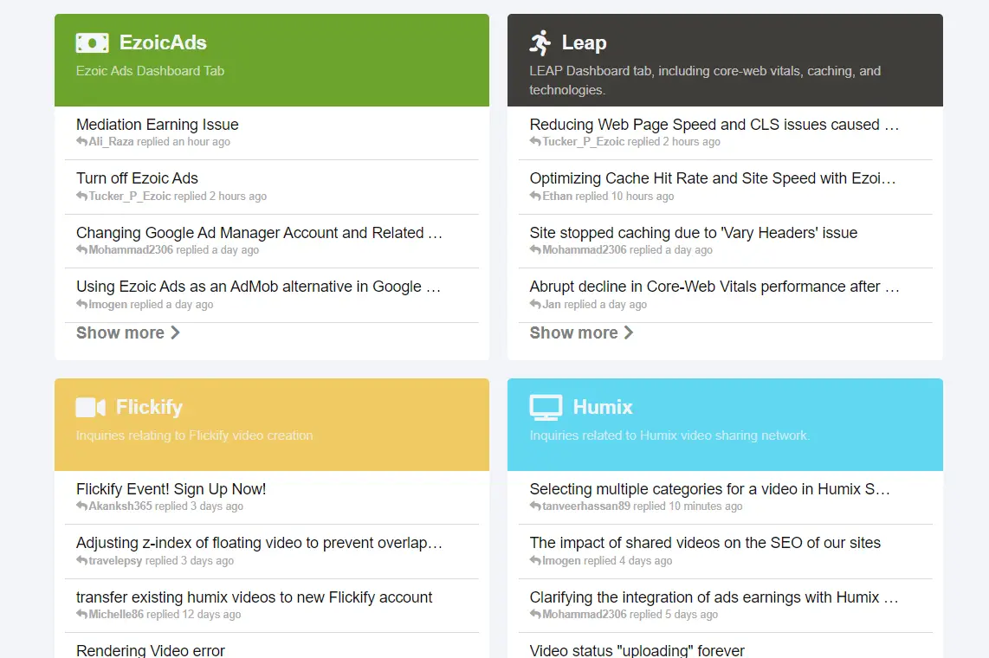Screen dimensions: 989x658
Task: Open topic 'Selecting multiple categories for a video'
Action: pos(710,489)
